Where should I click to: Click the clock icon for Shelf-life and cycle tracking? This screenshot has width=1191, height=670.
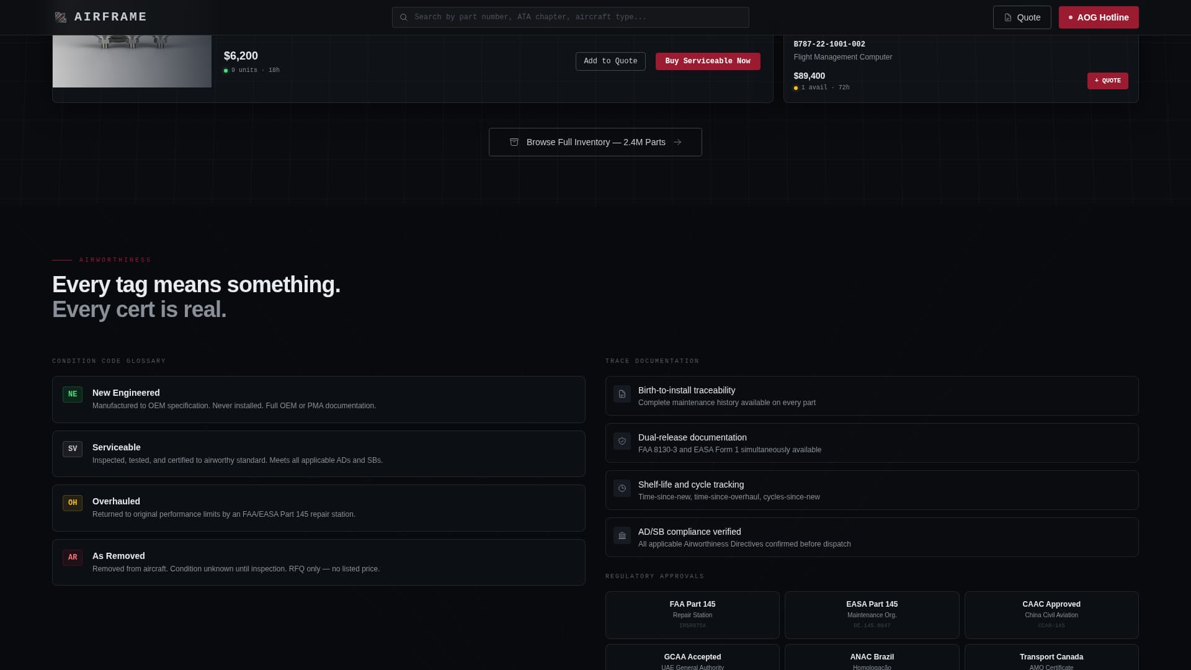622,488
